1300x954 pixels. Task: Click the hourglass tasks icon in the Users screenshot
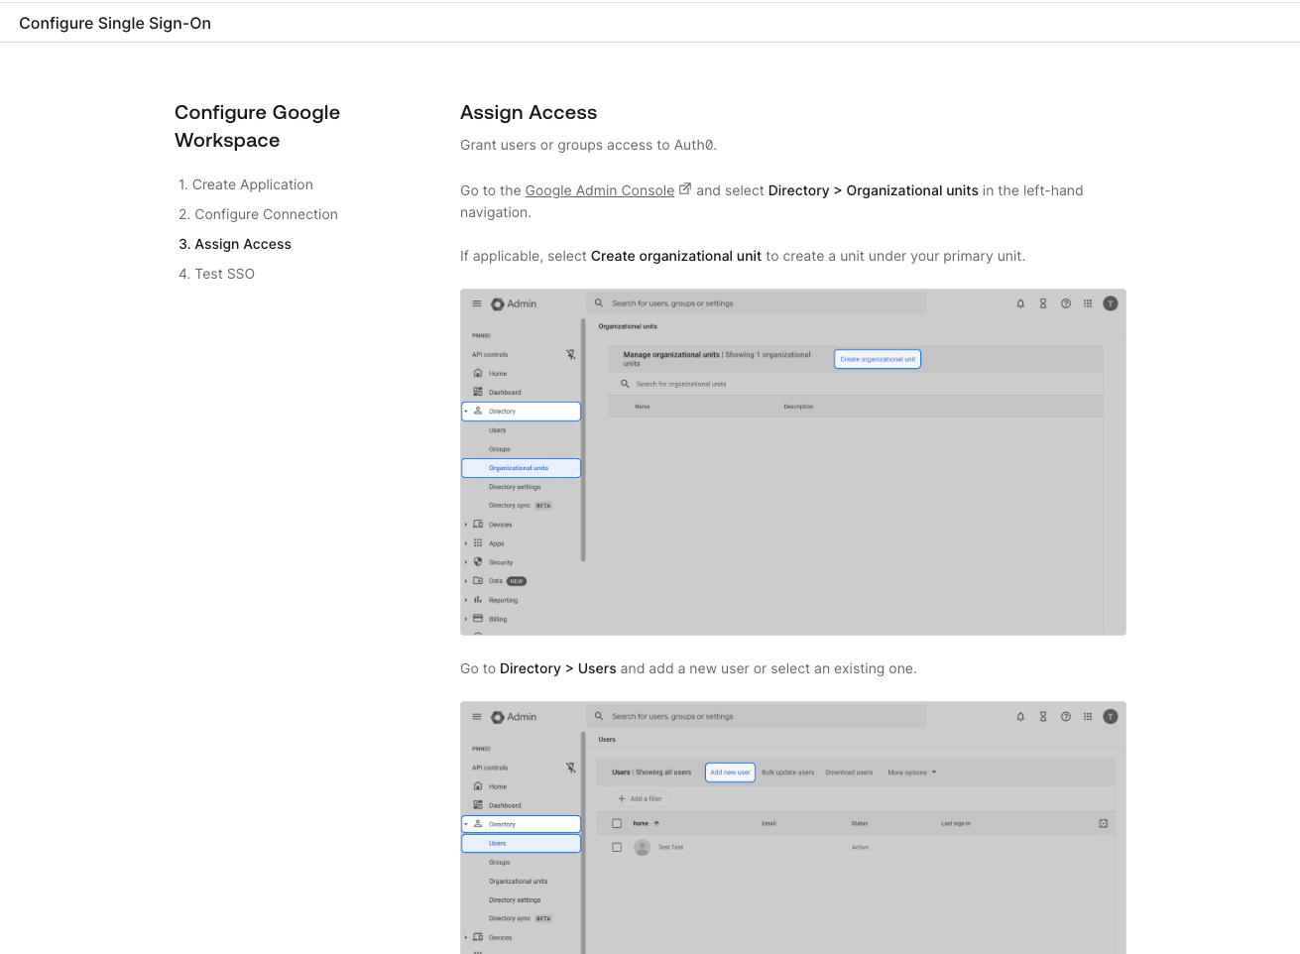pyautogui.click(x=1043, y=716)
